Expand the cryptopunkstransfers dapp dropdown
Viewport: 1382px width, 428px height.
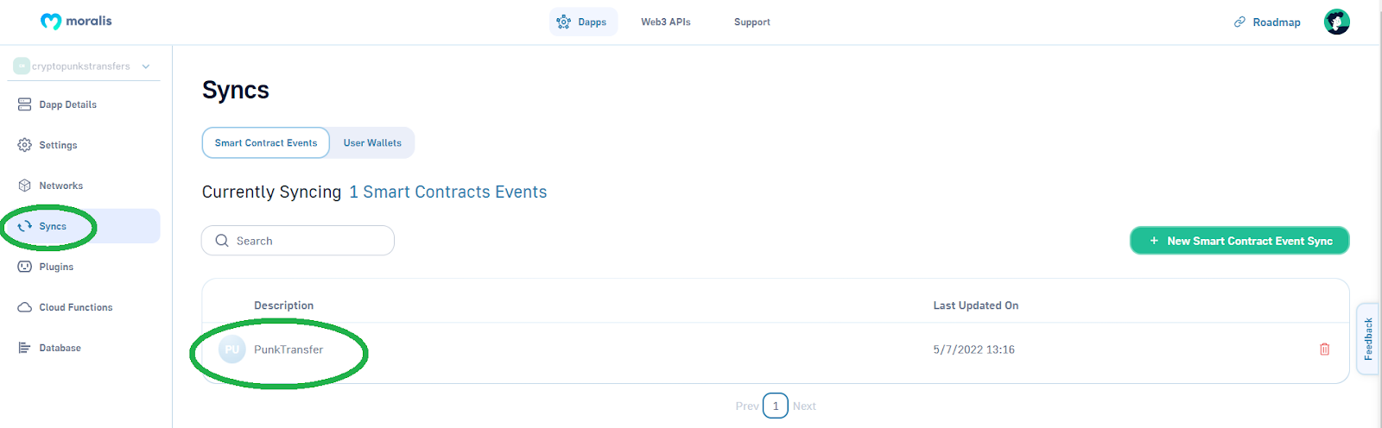tap(146, 66)
